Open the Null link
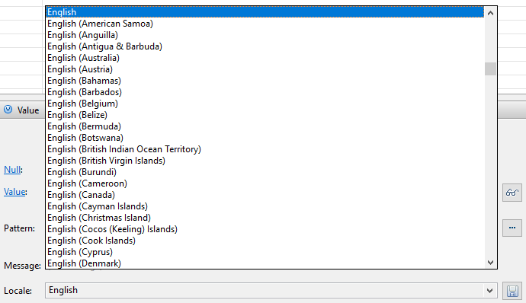 12,170
